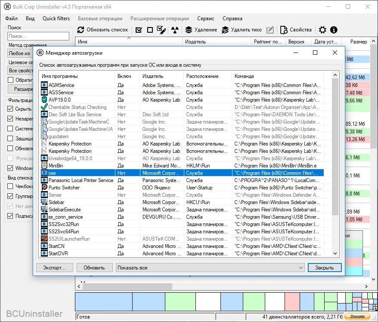Open settings gear in toolbar

click(x=322, y=30)
